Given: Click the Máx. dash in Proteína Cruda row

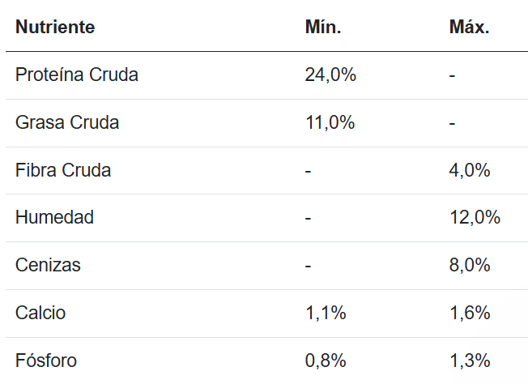Looking at the screenshot, I should click(x=452, y=75).
